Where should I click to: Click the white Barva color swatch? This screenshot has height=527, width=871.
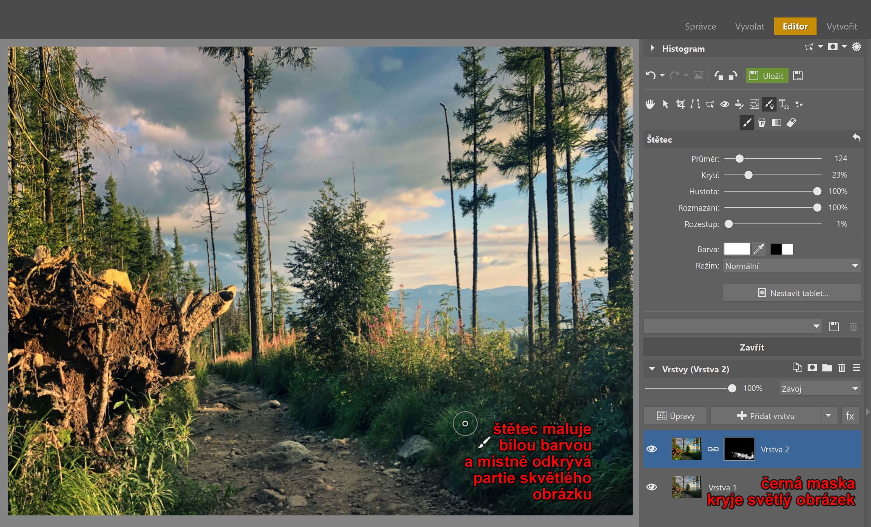pyautogui.click(x=737, y=249)
